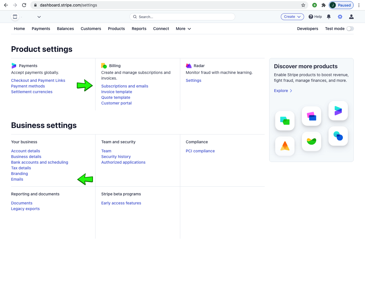Focus the Search field
Viewport: 365px width, 284px height.
tap(182, 17)
